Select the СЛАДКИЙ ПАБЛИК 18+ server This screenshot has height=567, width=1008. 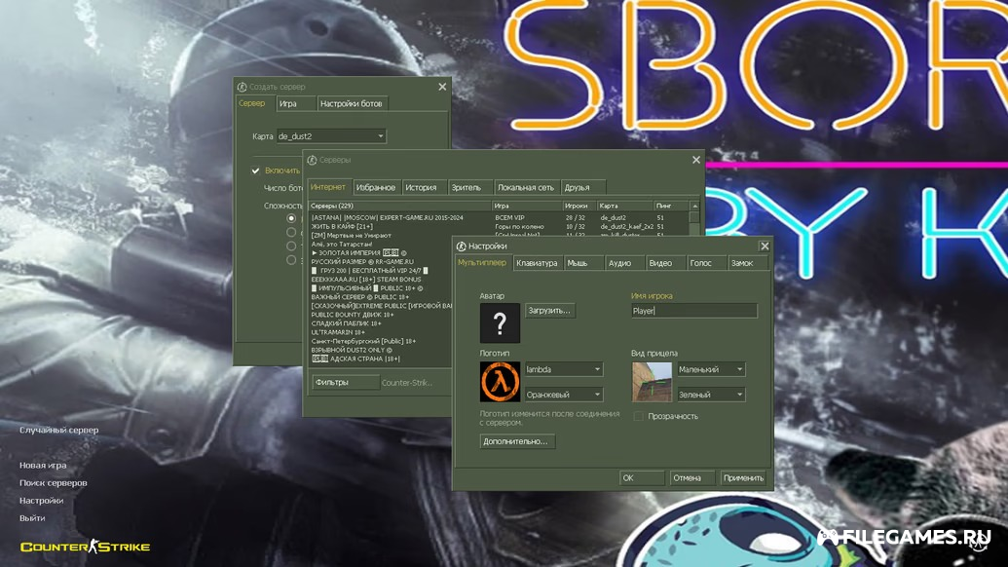381,323
